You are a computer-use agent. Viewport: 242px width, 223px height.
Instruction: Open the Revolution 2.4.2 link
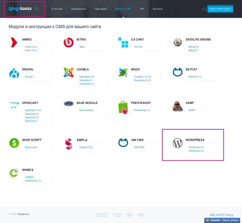click(x=142, y=80)
